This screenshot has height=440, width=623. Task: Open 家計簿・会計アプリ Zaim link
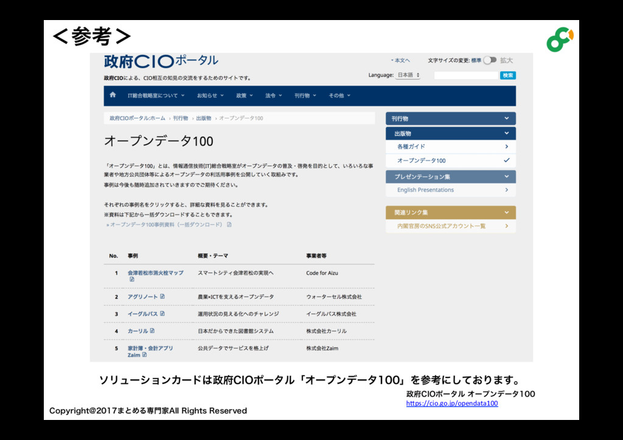[x=150, y=351]
